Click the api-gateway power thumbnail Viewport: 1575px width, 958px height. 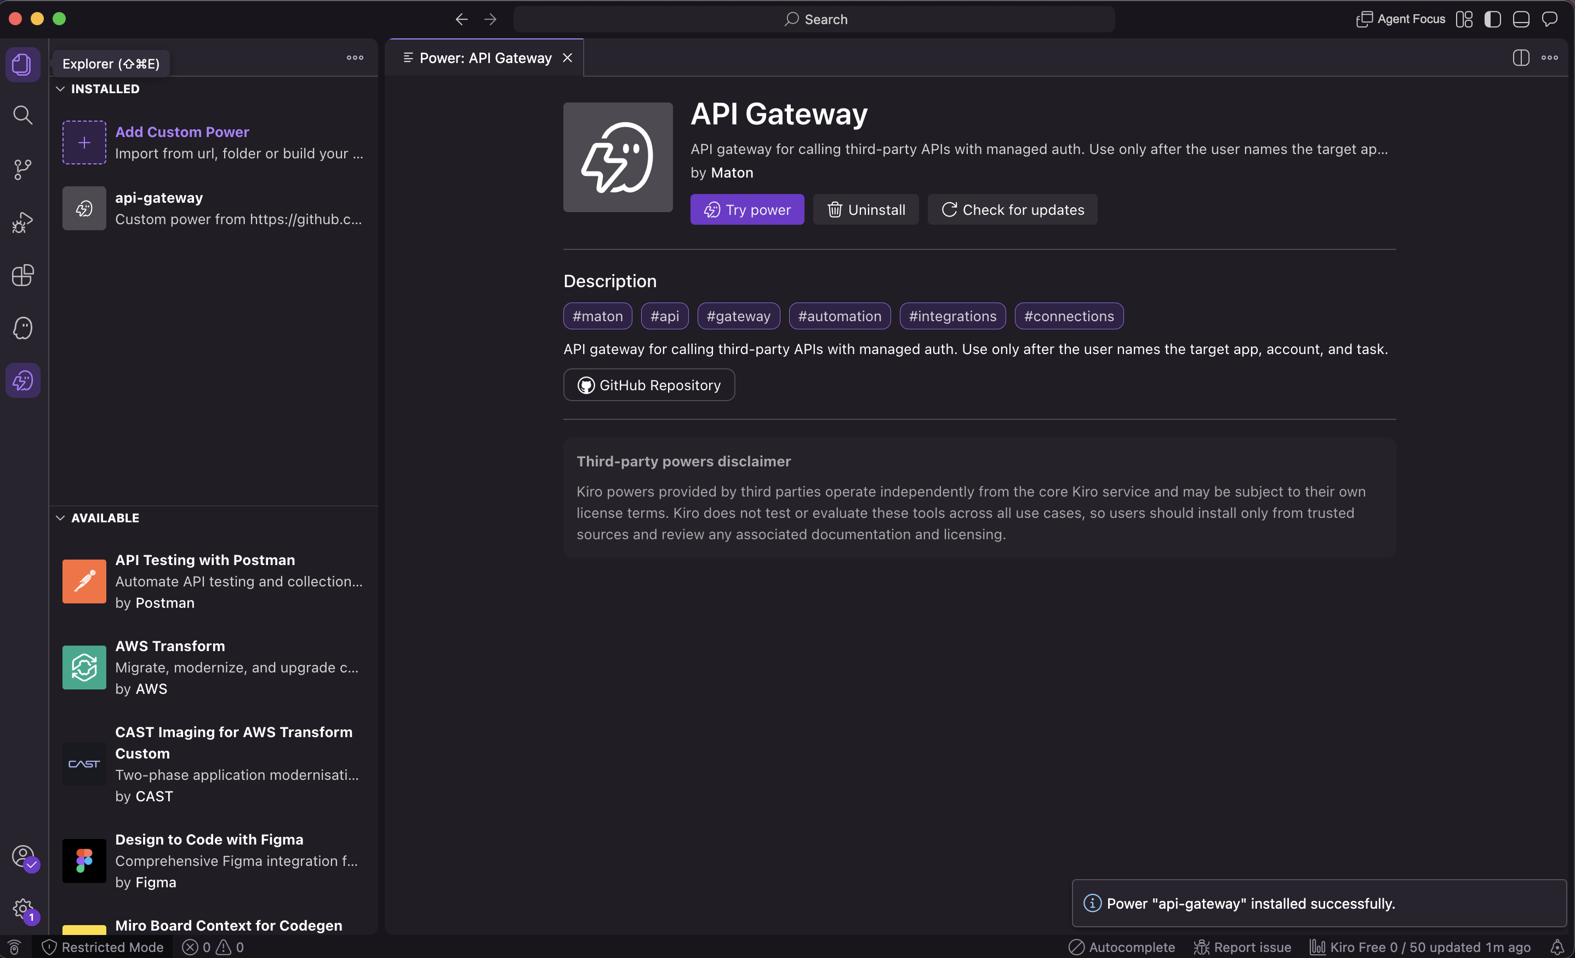point(84,208)
